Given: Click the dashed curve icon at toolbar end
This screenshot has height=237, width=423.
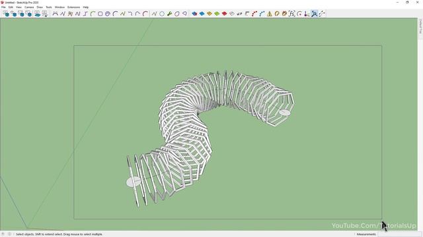Looking at the screenshot, I should (x=322, y=14).
